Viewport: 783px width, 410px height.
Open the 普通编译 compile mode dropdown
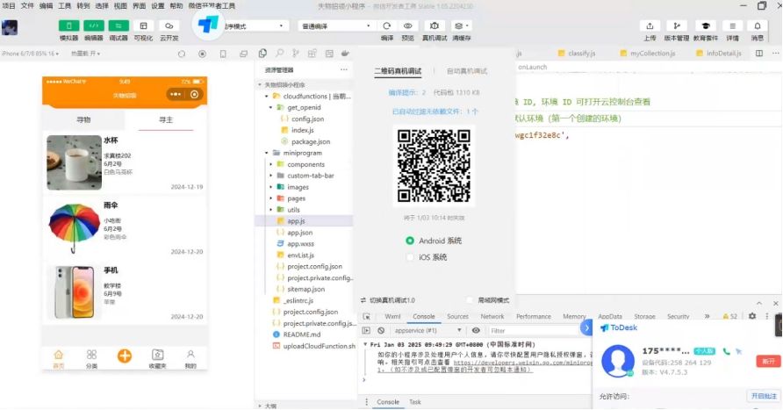tap(336, 26)
